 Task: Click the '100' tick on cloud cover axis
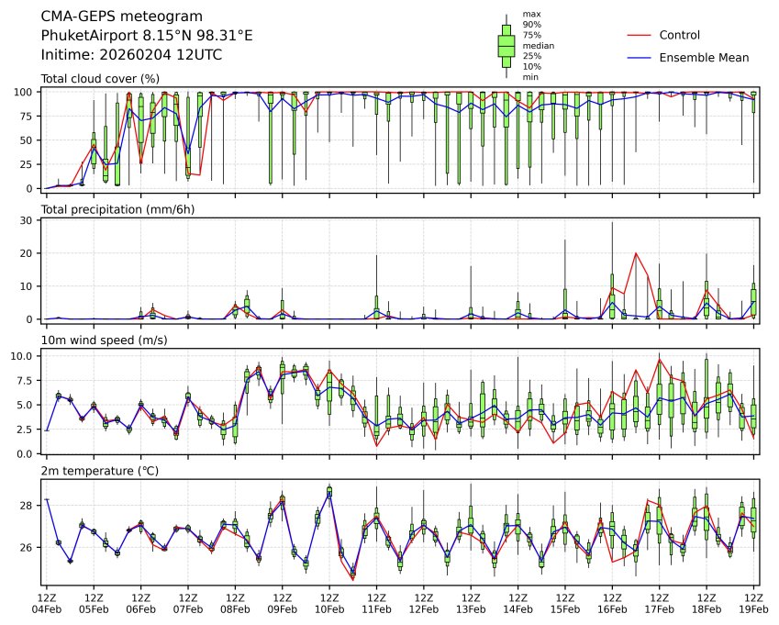click(x=23, y=92)
